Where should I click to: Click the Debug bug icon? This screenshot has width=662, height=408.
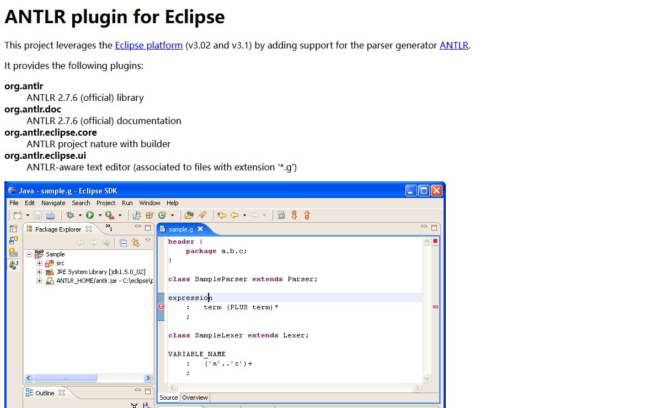pyautogui.click(x=70, y=215)
